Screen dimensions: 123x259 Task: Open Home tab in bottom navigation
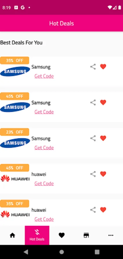[x=12, y=235]
